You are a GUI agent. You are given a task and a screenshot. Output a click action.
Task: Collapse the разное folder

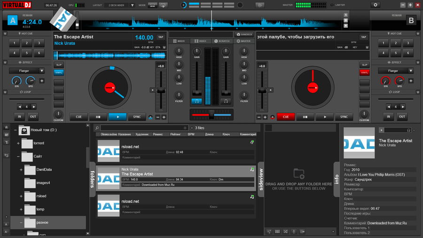(21, 222)
